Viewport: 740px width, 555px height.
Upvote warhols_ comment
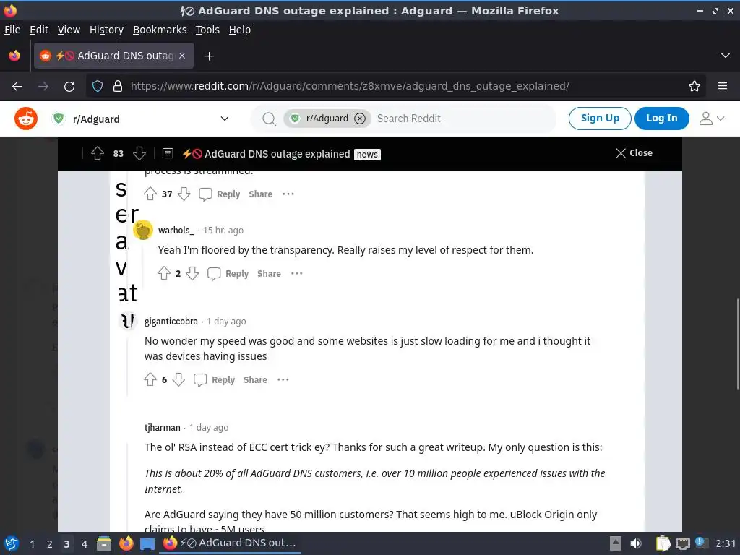[164, 273]
